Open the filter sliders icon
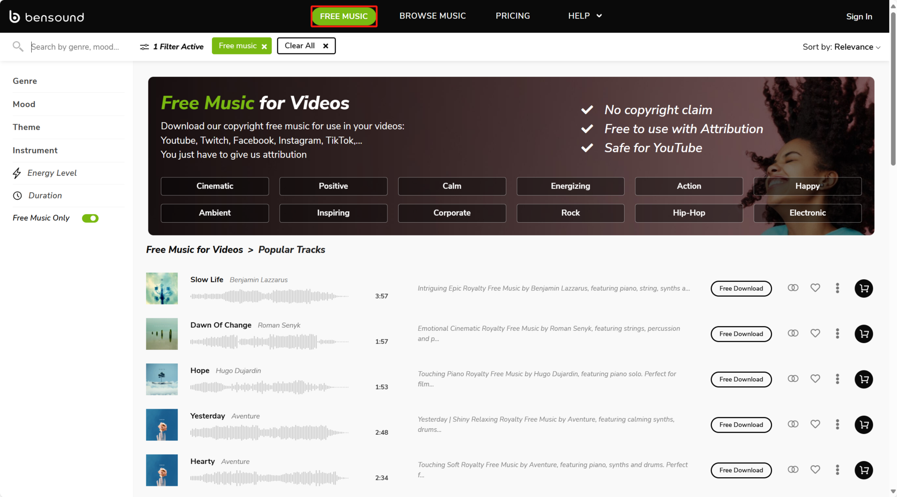 (144, 47)
